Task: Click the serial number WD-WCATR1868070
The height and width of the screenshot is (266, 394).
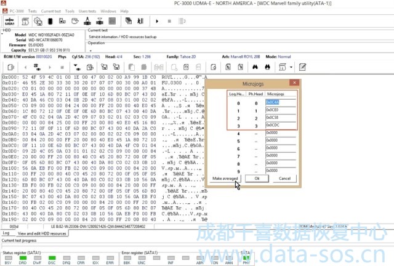Action: [45, 40]
